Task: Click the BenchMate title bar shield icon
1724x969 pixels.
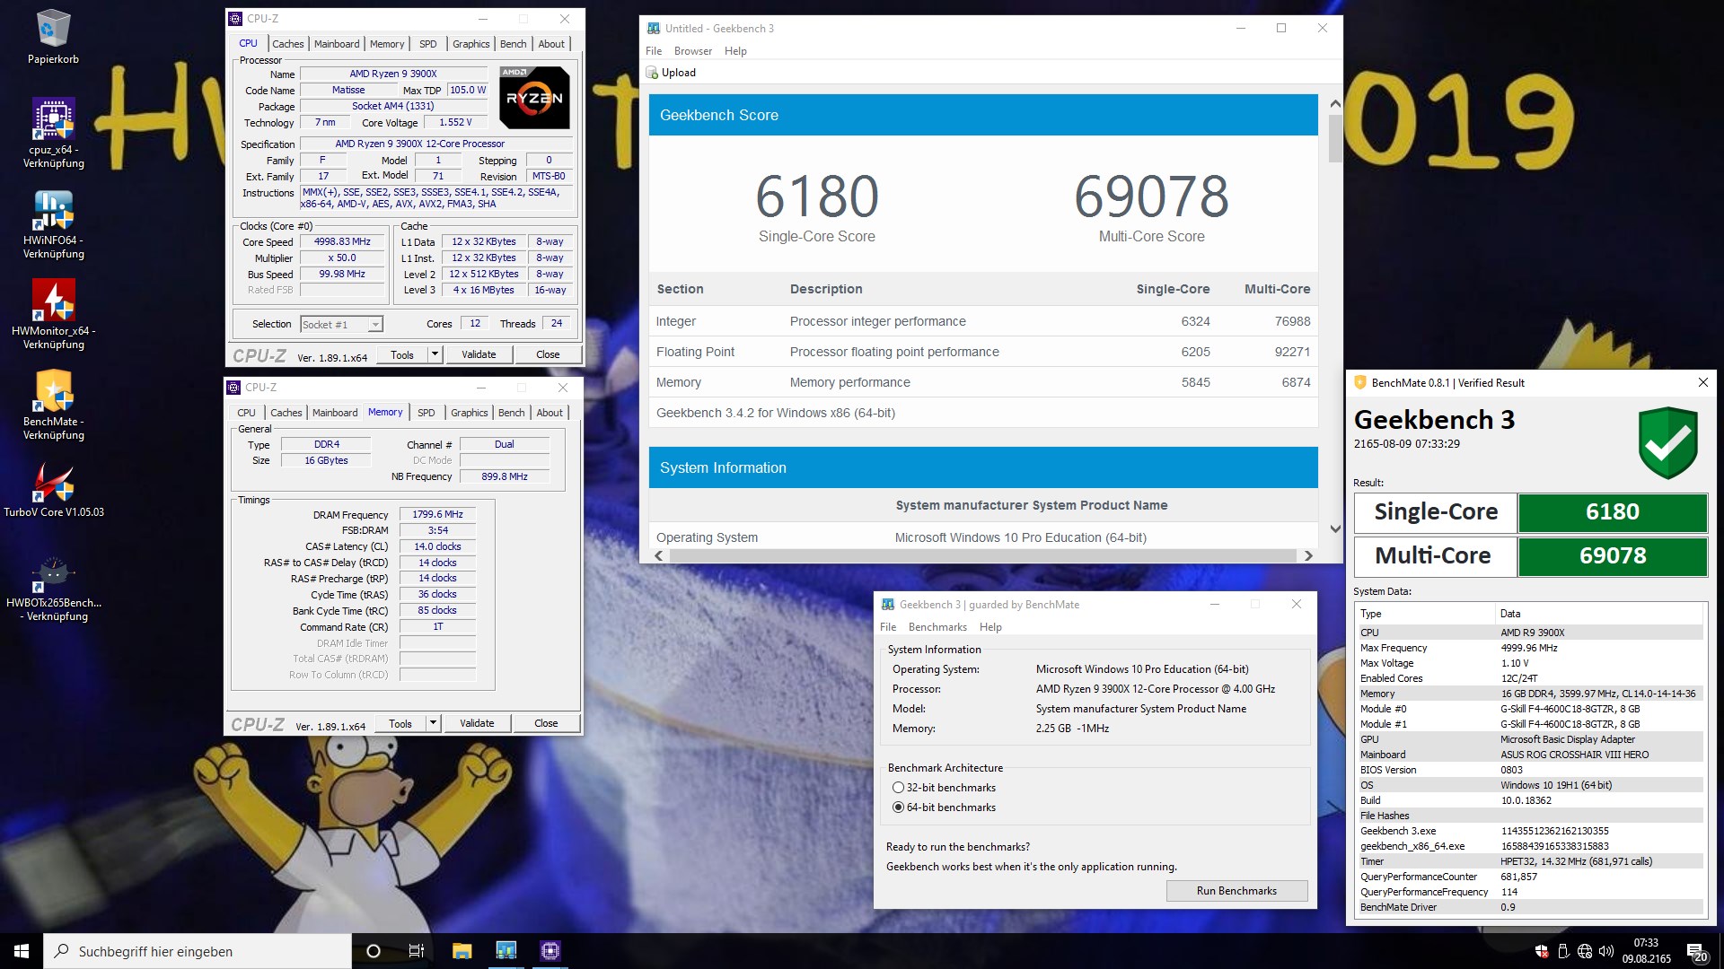Action: click(x=1360, y=382)
